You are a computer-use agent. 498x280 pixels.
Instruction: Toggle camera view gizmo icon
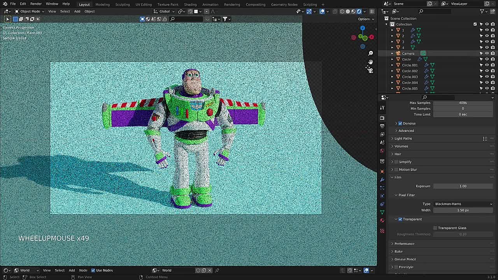point(370,70)
